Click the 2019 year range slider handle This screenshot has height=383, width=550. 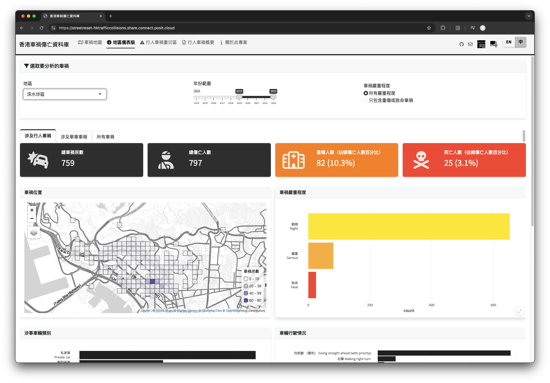tap(239, 97)
